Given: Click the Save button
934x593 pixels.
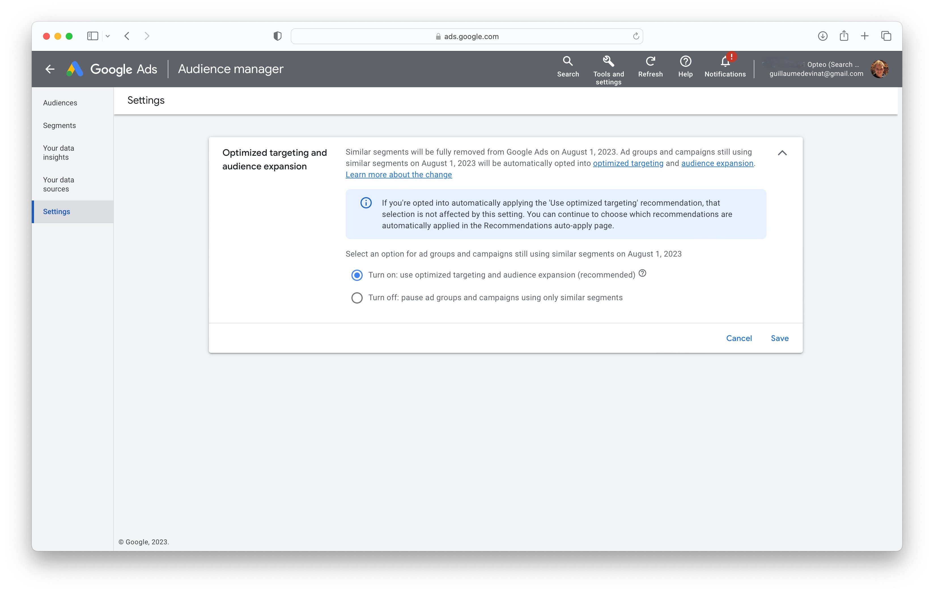Looking at the screenshot, I should [780, 338].
